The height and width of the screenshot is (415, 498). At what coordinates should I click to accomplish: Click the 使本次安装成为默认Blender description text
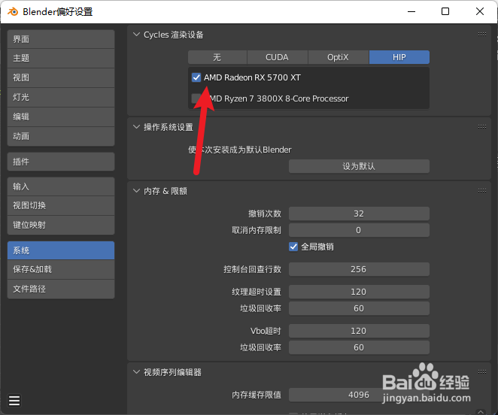click(240, 150)
